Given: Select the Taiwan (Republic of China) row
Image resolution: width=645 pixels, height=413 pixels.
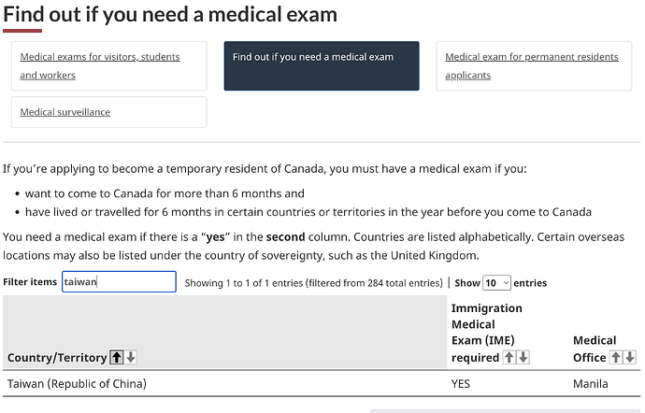Looking at the screenshot, I should click(x=322, y=383).
